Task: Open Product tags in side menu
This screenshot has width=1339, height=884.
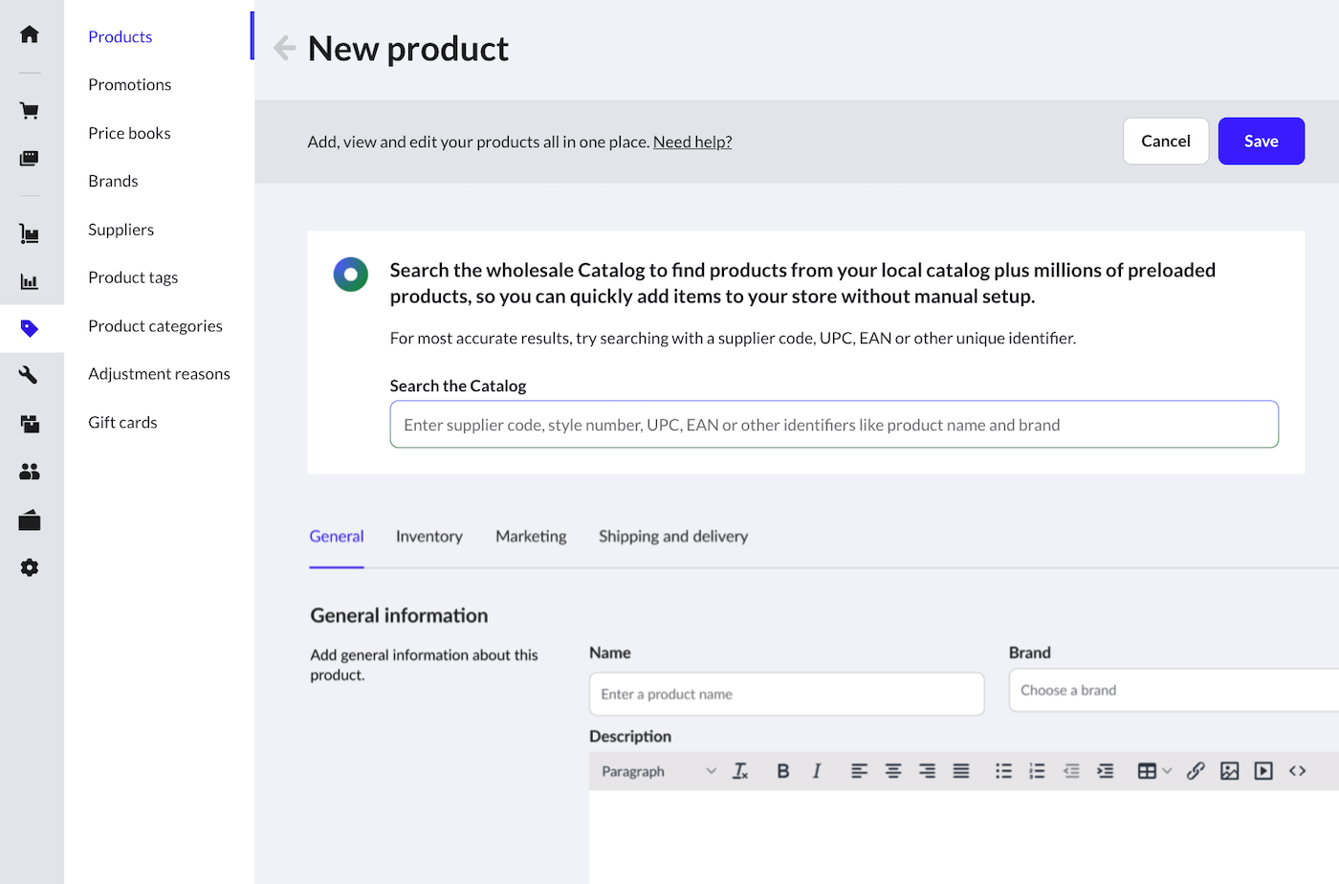Action: tap(133, 277)
